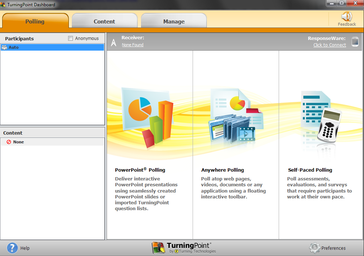Screen dimensions: 364x256
Task: Select the Polling tab
Action: (x=35, y=22)
